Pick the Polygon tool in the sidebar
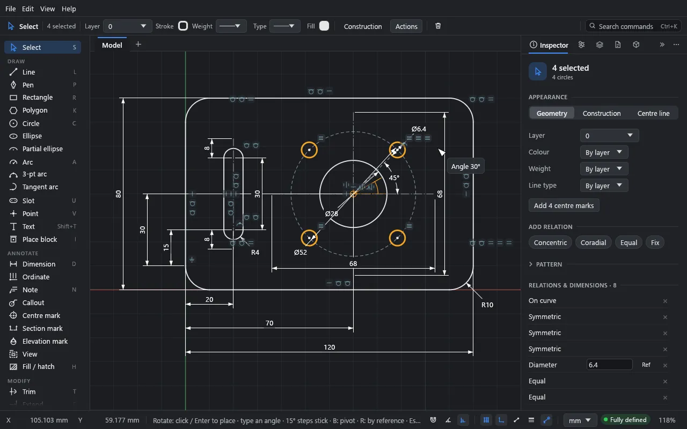 click(x=43, y=110)
